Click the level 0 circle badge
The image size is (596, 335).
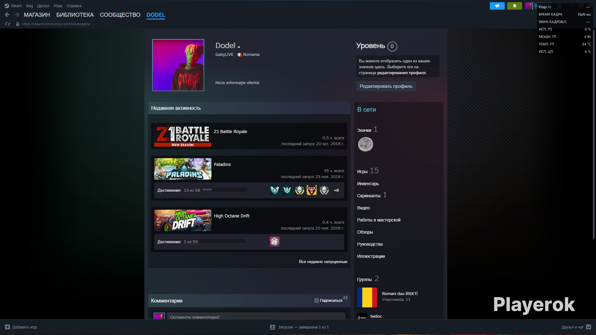point(392,46)
